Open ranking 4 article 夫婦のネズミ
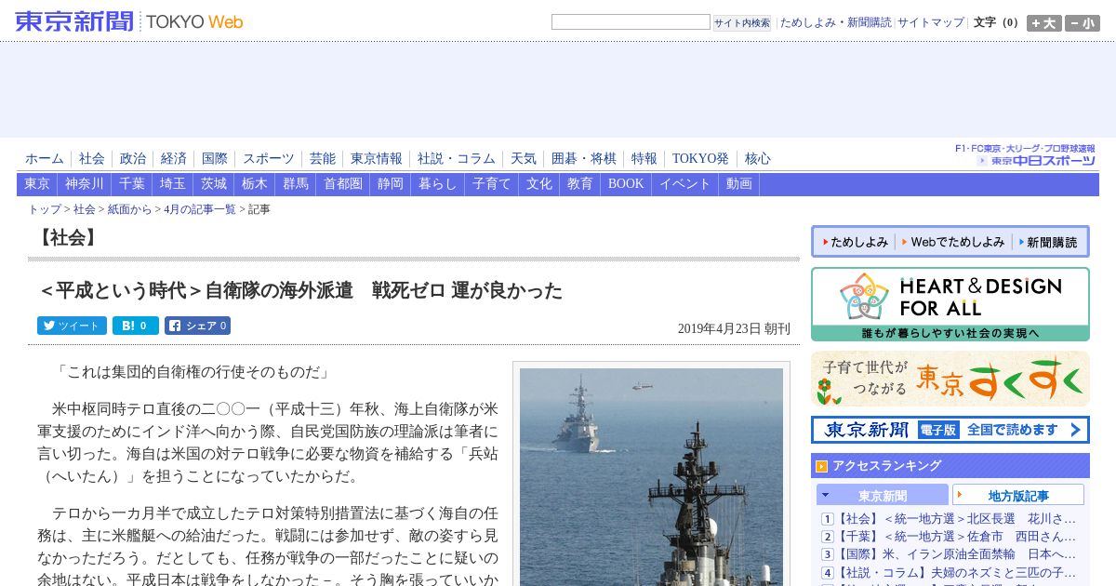Screen dimensions: 1116x586 tap(956, 572)
